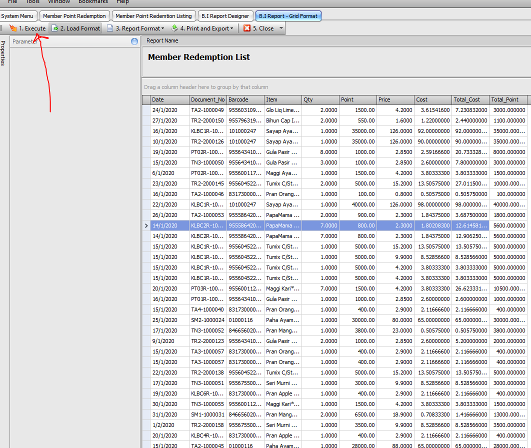Click the Barcode column header

click(245, 99)
